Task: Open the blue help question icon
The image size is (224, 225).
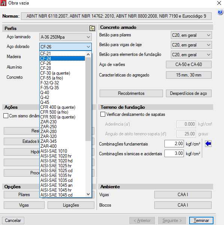Action: (220, 12)
